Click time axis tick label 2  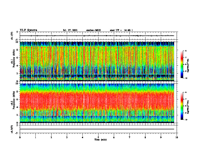coord(51,137)
